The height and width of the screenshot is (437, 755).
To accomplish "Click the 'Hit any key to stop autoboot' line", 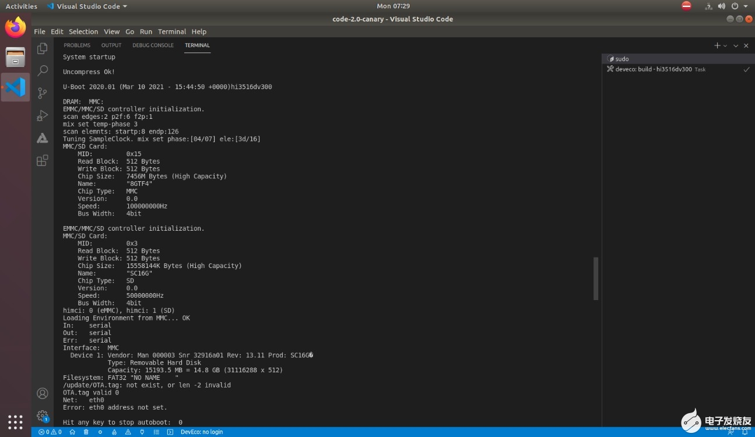I will tap(122, 422).
